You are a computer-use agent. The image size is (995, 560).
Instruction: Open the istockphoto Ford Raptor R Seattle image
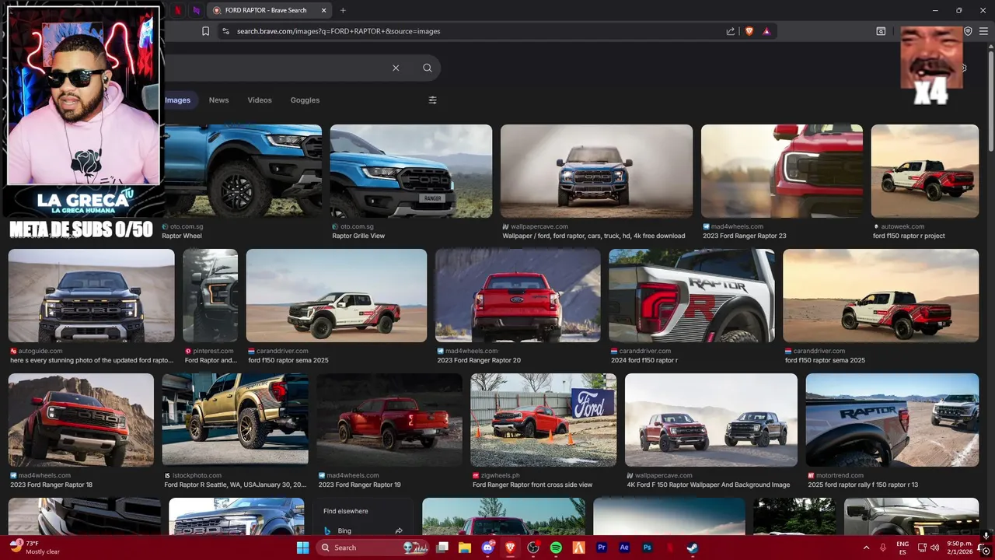tap(236, 420)
